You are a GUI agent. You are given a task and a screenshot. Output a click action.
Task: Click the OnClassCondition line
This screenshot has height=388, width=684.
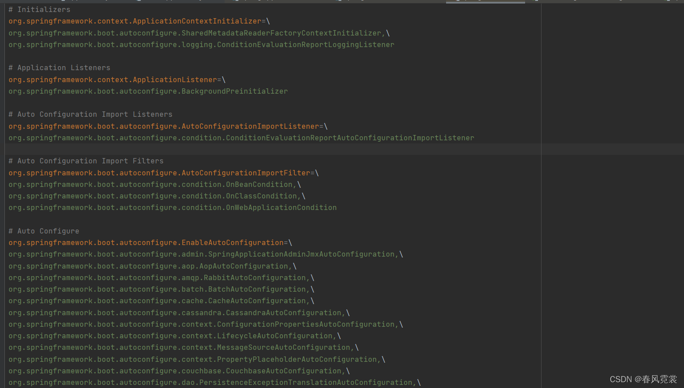[157, 196]
